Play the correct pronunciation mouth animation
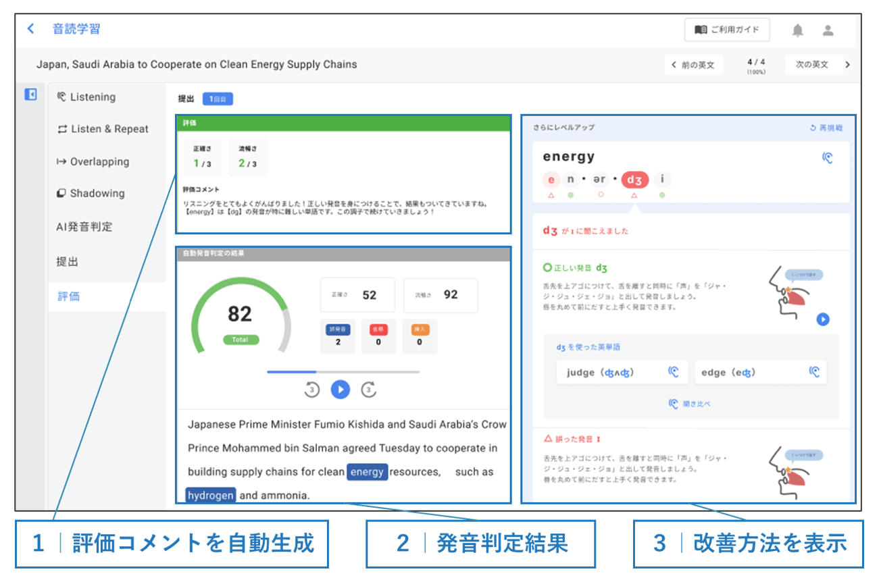Viewport: 881px width, 582px height. tap(822, 319)
